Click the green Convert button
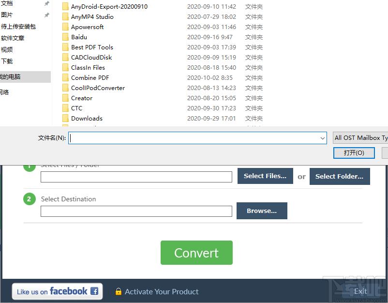Viewport: 388px width, 303px height. [x=196, y=253]
